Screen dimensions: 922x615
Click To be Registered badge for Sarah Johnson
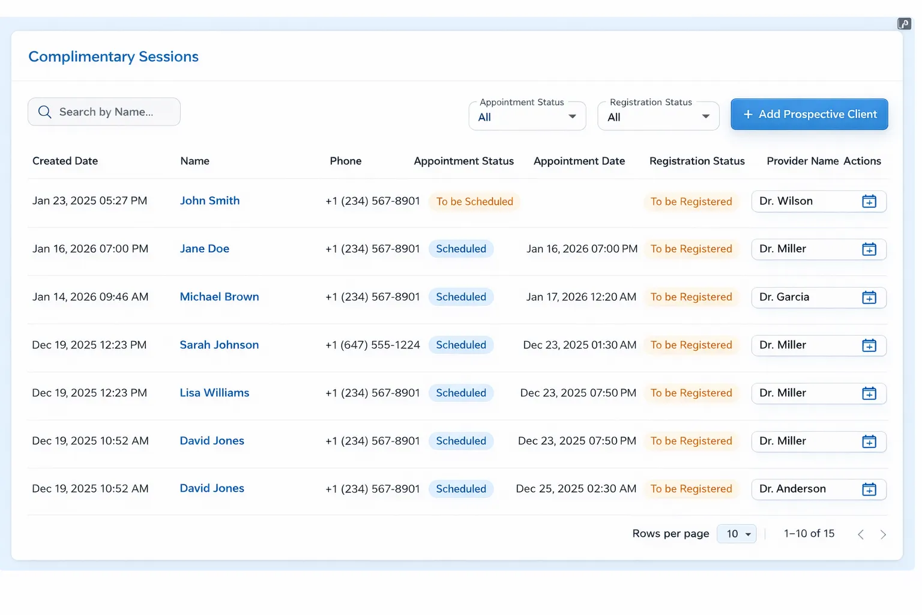[691, 345]
